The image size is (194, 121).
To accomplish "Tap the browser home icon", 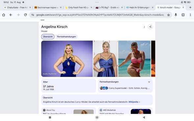I will click(4, 15).
